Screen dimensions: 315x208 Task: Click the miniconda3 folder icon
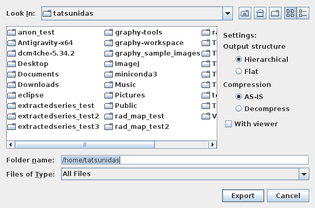[109, 74]
